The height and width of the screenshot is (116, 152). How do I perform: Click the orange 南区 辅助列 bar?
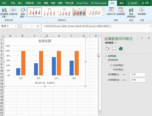pos(77,63)
